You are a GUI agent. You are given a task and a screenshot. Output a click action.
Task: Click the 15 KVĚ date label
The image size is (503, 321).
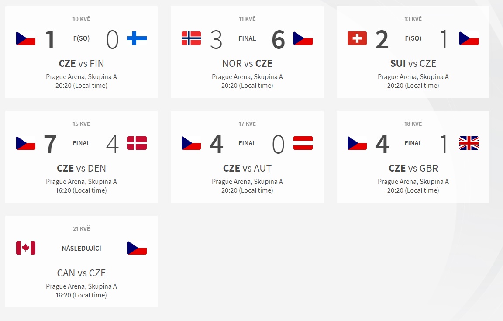click(x=82, y=124)
